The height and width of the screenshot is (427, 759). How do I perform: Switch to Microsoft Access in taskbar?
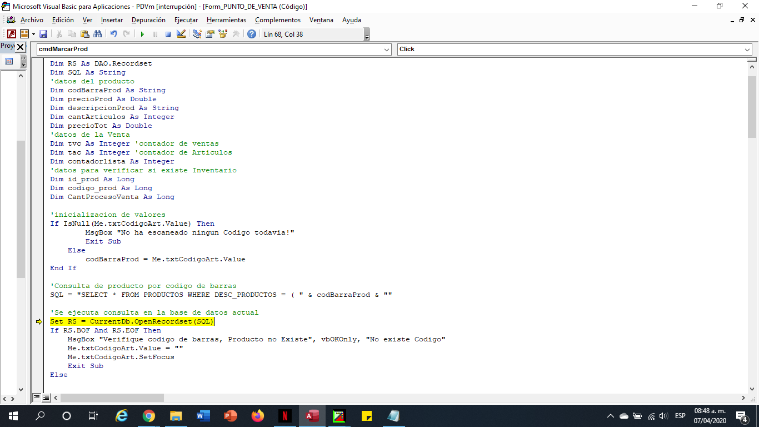[x=312, y=415]
